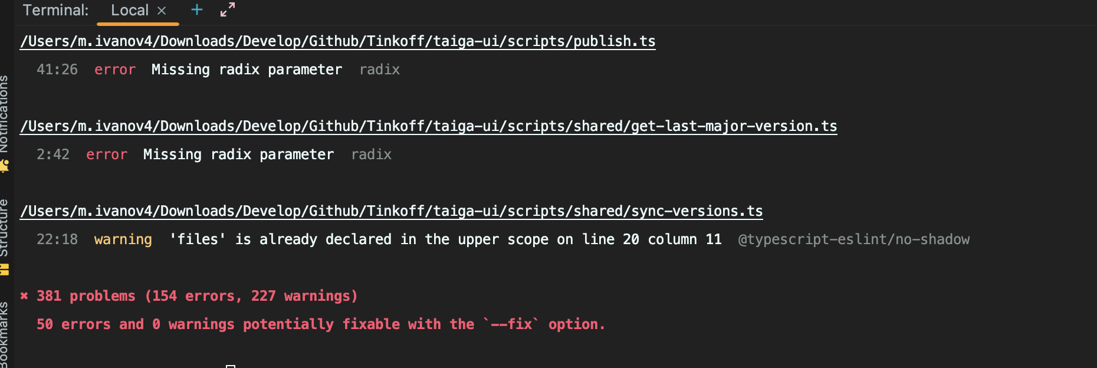Open a new terminal session with the plus icon
The image size is (1097, 368).
(x=196, y=10)
